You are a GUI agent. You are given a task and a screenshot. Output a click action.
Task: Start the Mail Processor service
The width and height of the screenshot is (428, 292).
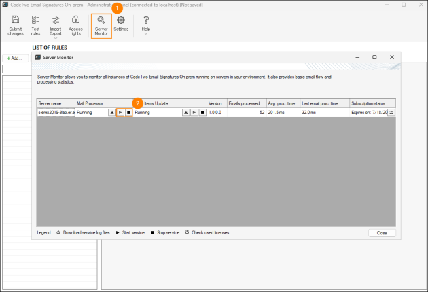[x=120, y=113]
